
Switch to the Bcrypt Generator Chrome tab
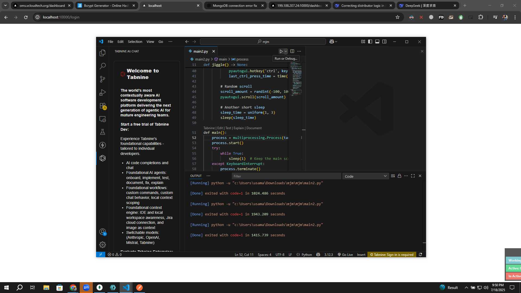106,5
